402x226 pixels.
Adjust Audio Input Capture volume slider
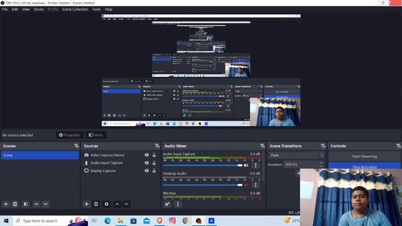[202, 165]
